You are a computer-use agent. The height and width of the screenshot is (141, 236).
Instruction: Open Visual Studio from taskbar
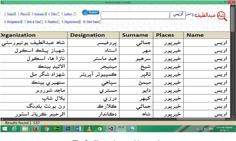(110, 129)
